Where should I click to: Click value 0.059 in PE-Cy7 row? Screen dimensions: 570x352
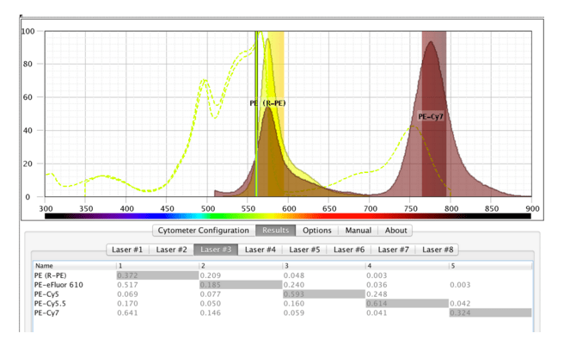(x=294, y=312)
